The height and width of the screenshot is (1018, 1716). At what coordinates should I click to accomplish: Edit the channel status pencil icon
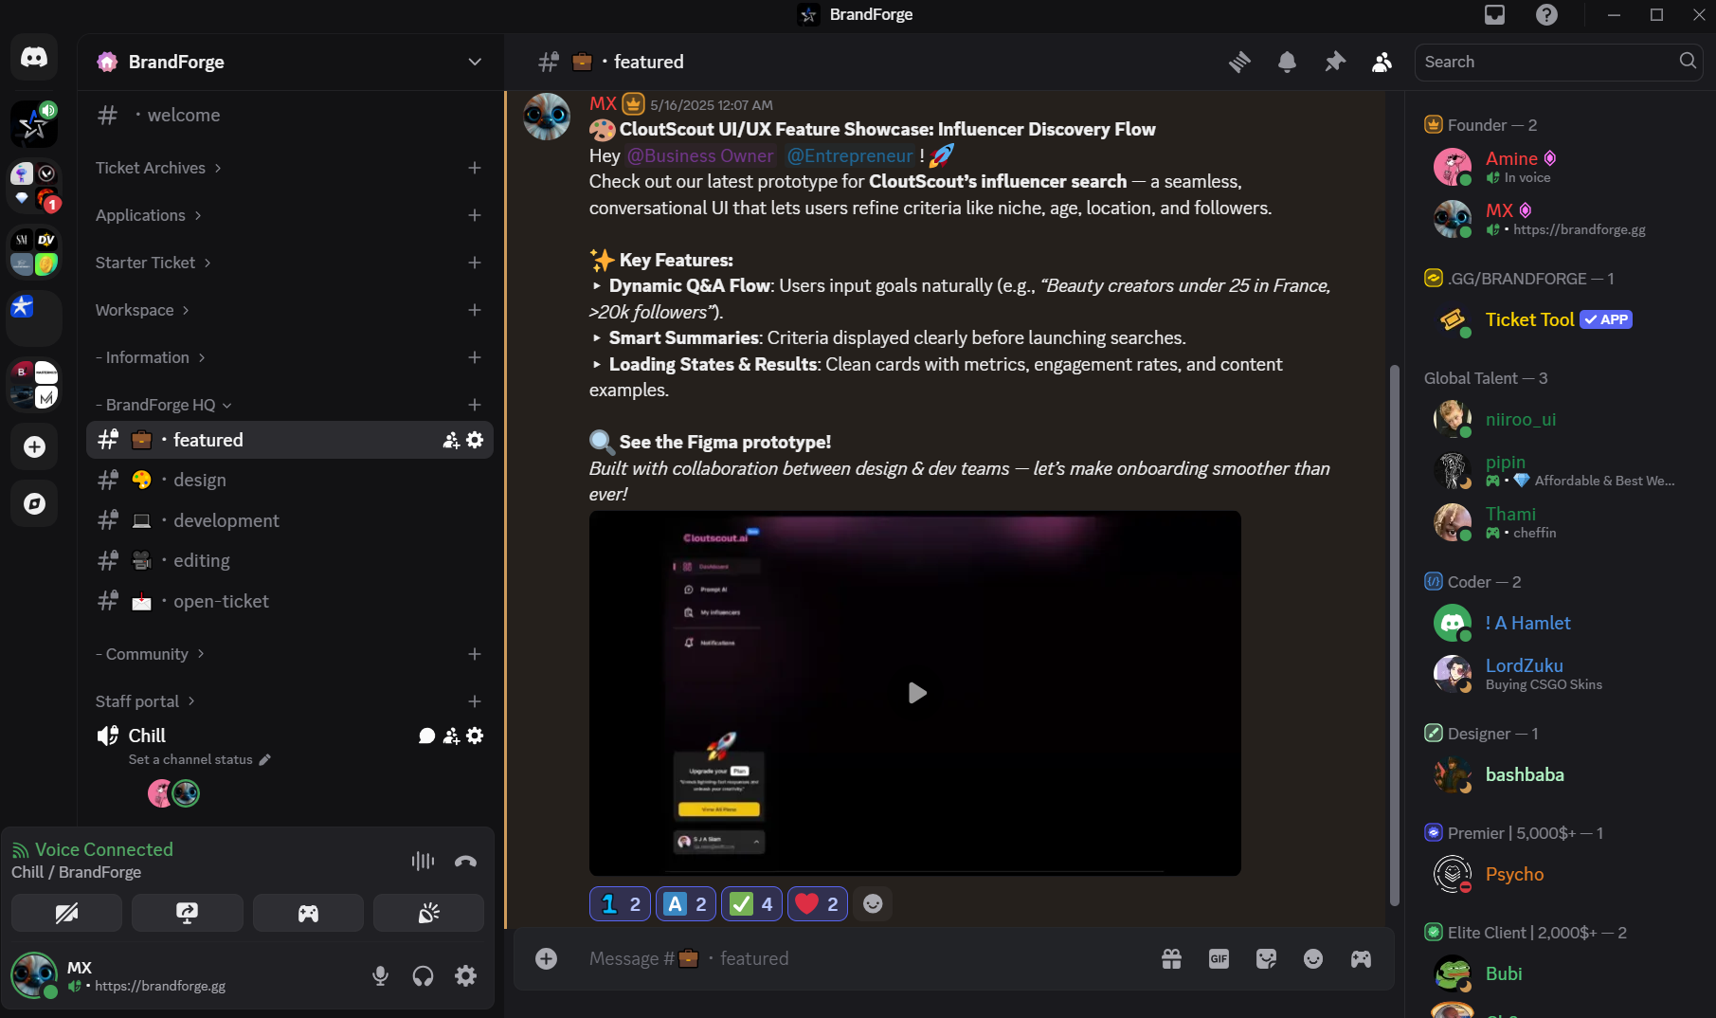[x=265, y=759]
